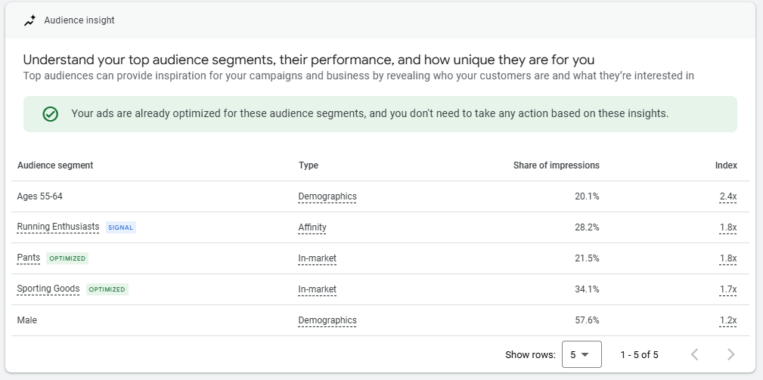This screenshot has width=763, height=380.
Task: Sort by Audience segment column header
Action: tap(55, 165)
